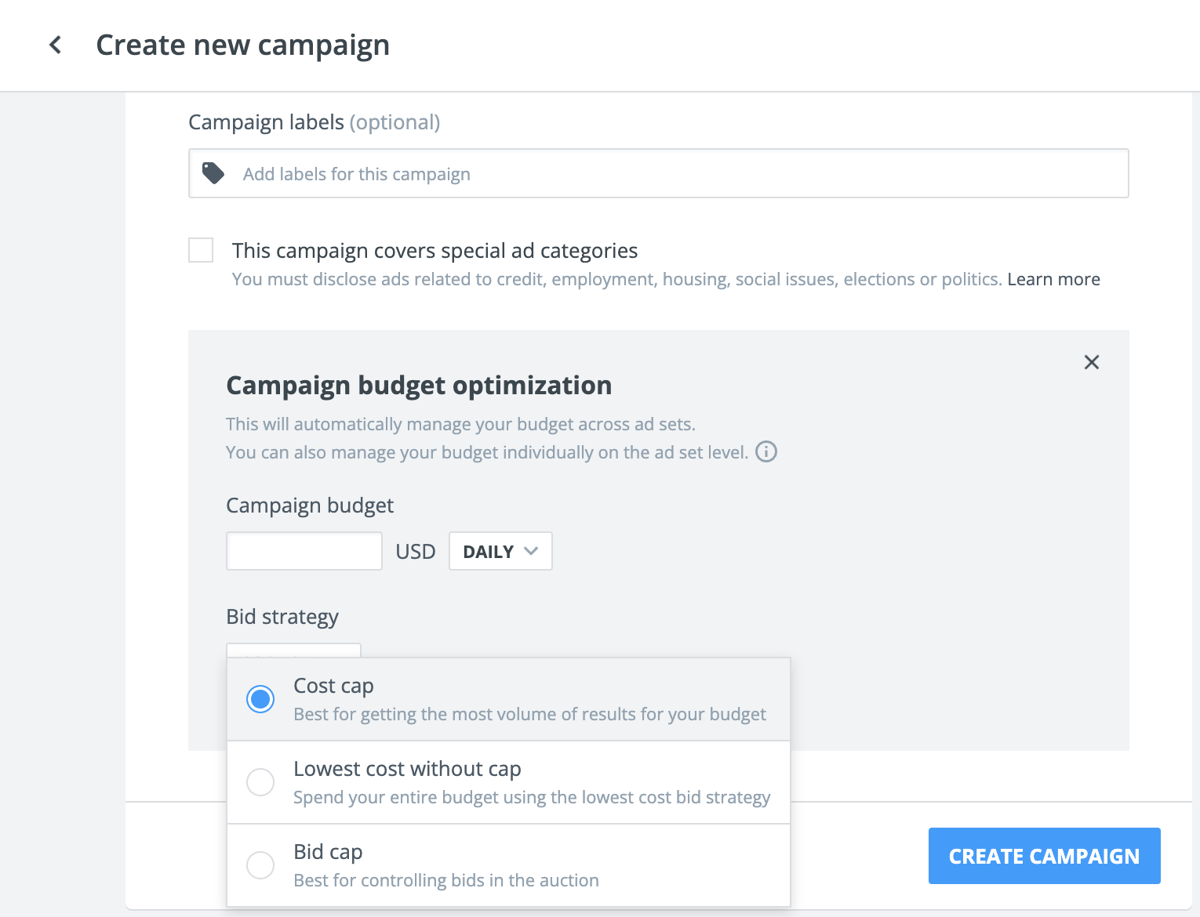
Task: Select the Cost cap radio button
Action: pos(260,699)
